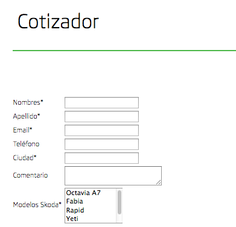
Task: Grab the Comentario textarea resize handle
Action: point(159,182)
